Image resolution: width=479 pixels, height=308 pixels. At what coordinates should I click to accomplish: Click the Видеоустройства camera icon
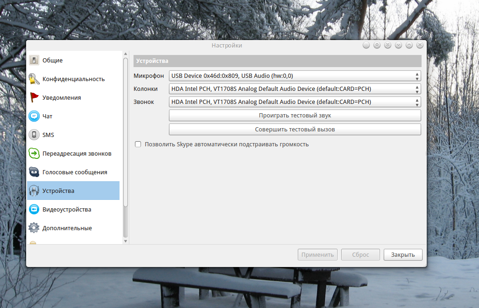[x=34, y=209]
